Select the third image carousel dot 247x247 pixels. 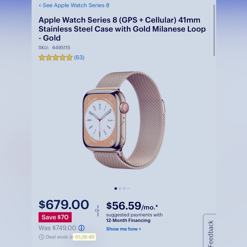point(124,188)
